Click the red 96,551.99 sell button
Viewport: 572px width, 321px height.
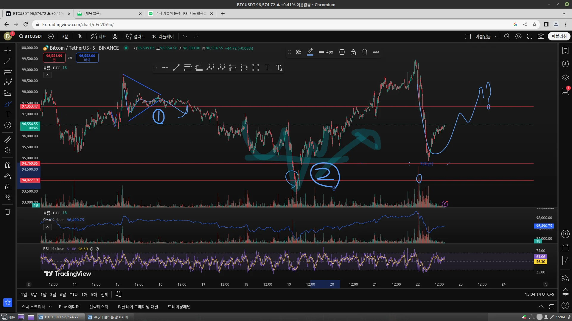[54, 57]
